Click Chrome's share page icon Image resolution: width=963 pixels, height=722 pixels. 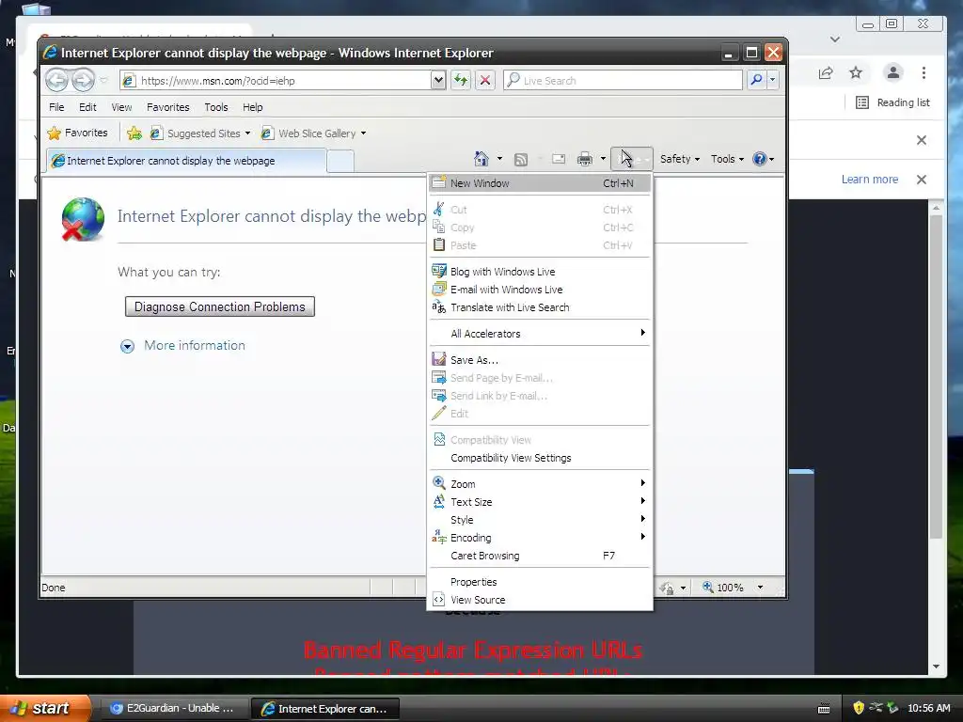[826, 73]
